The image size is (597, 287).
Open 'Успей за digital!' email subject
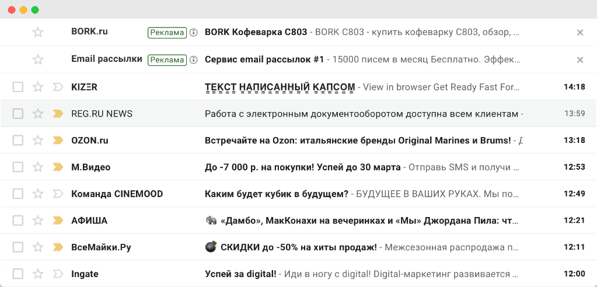[240, 274]
